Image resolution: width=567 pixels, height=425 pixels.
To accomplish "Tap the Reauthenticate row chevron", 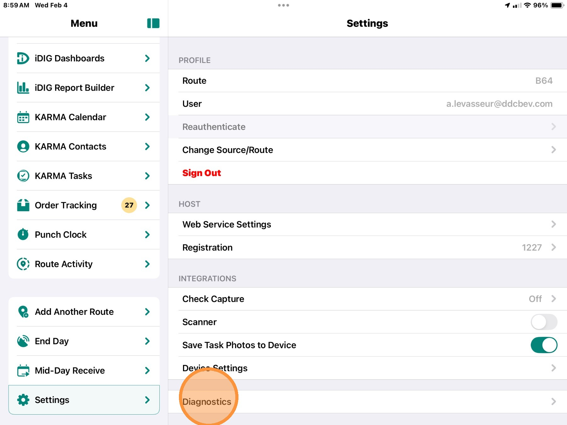I will (553, 127).
